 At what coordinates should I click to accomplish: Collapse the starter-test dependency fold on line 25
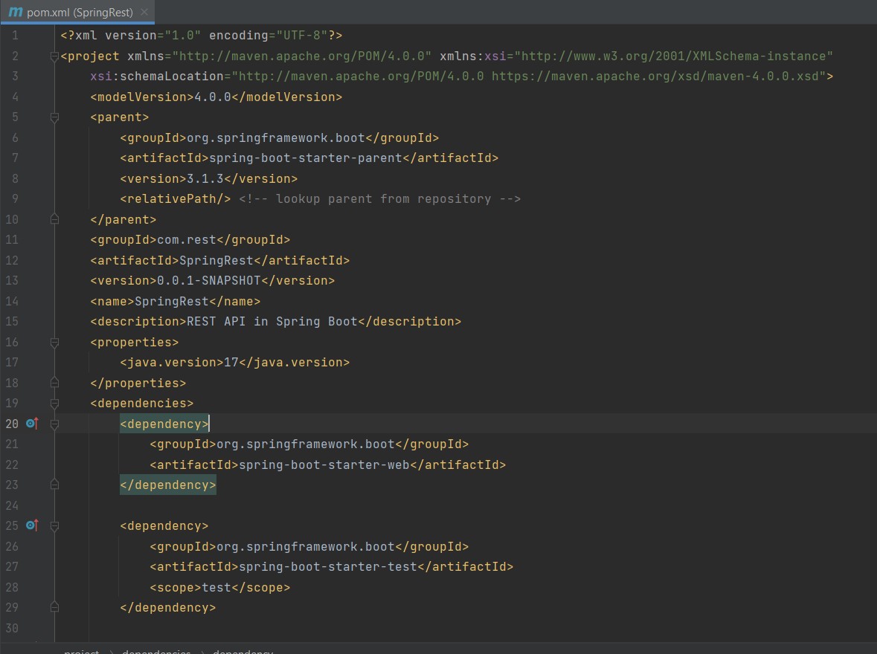click(x=54, y=526)
